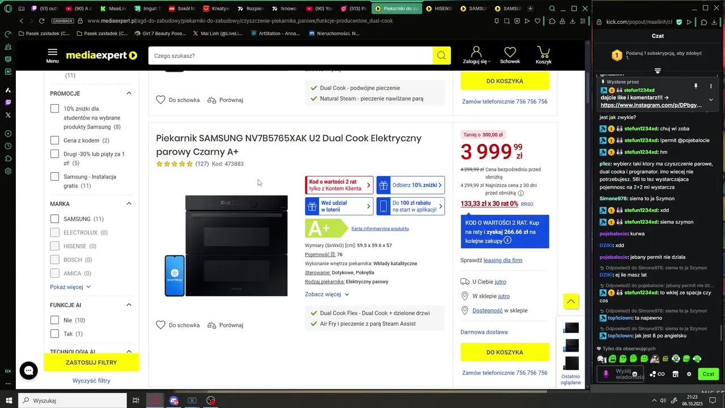Add Samsung NV7B5765XAK oven DO KOSZYKA
Viewport: 725px width, 408px height.
[x=505, y=352]
